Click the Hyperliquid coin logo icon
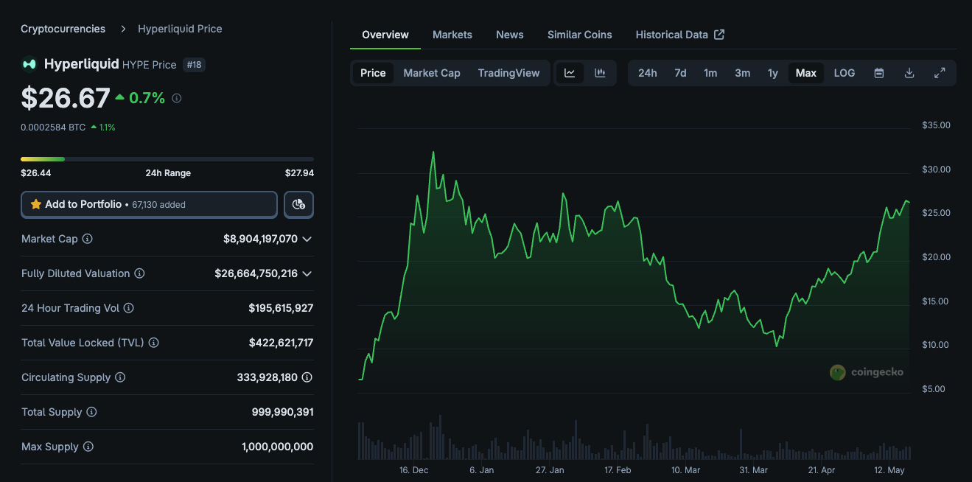 (29, 64)
